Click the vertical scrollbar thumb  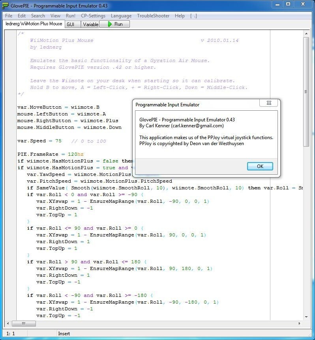pyautogui.click(x=306, y=92)
